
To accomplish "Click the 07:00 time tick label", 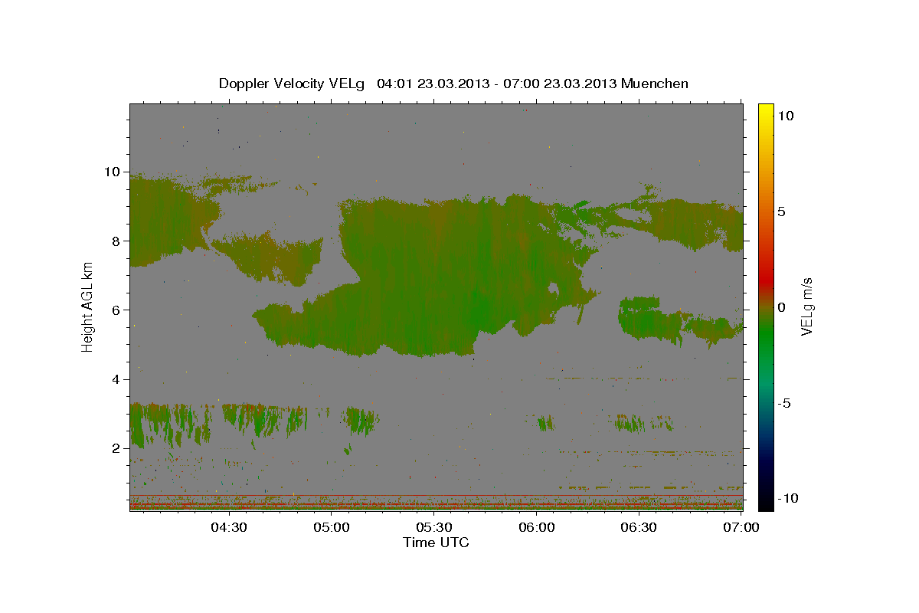I will [741, 527].
